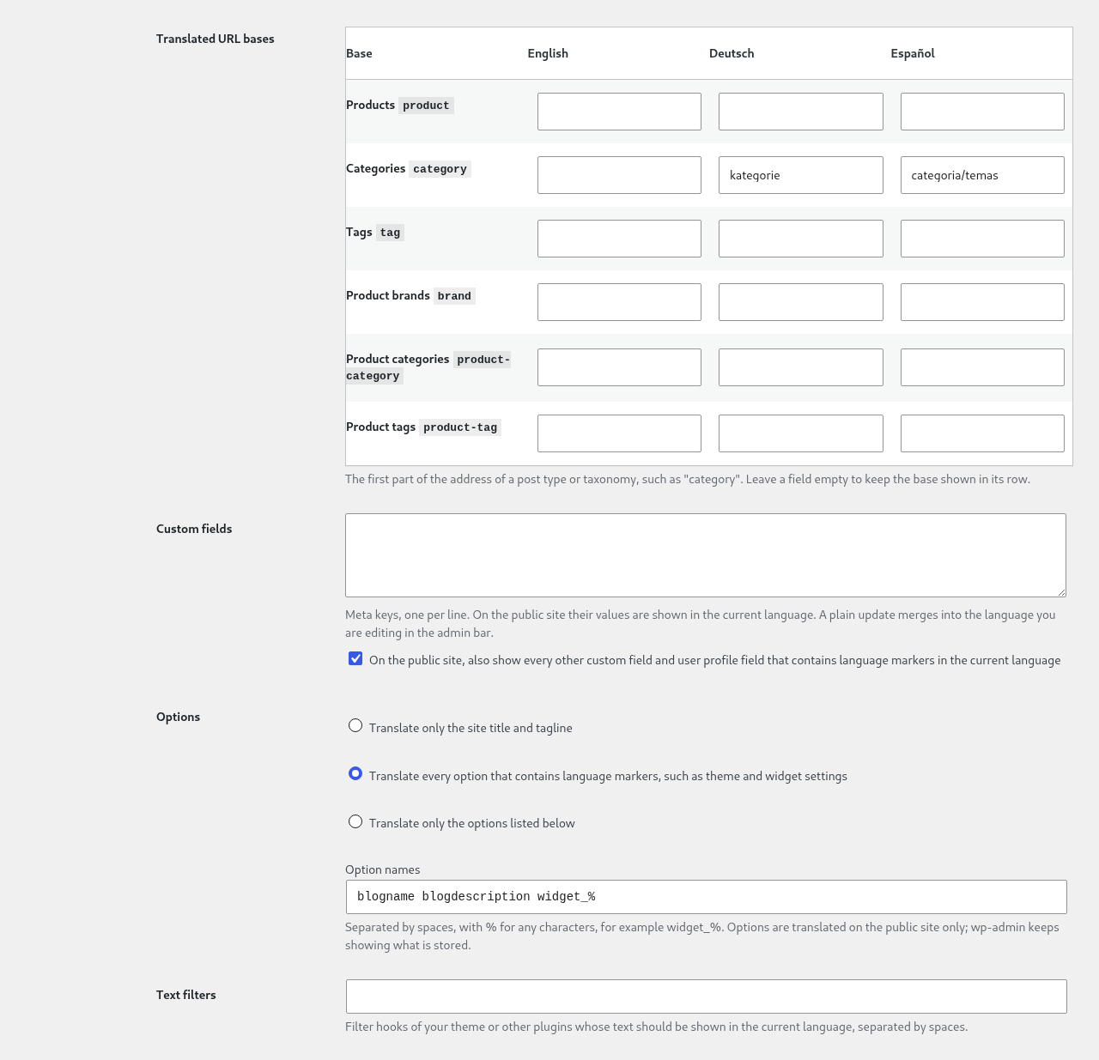Image resolution: width=1099 pixels, height=1060 pixels.
Task: Select Translate only the options listed below
Action: click(x=355, y=821)
